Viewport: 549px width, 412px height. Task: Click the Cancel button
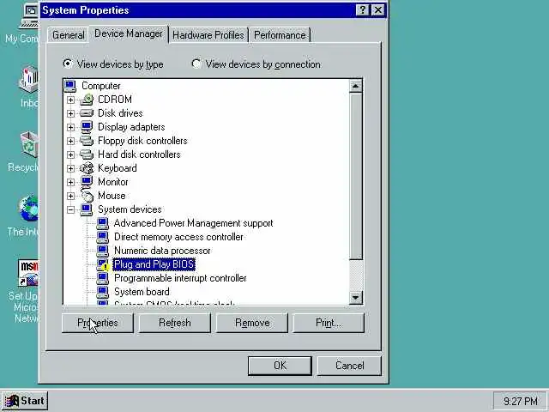349,366
